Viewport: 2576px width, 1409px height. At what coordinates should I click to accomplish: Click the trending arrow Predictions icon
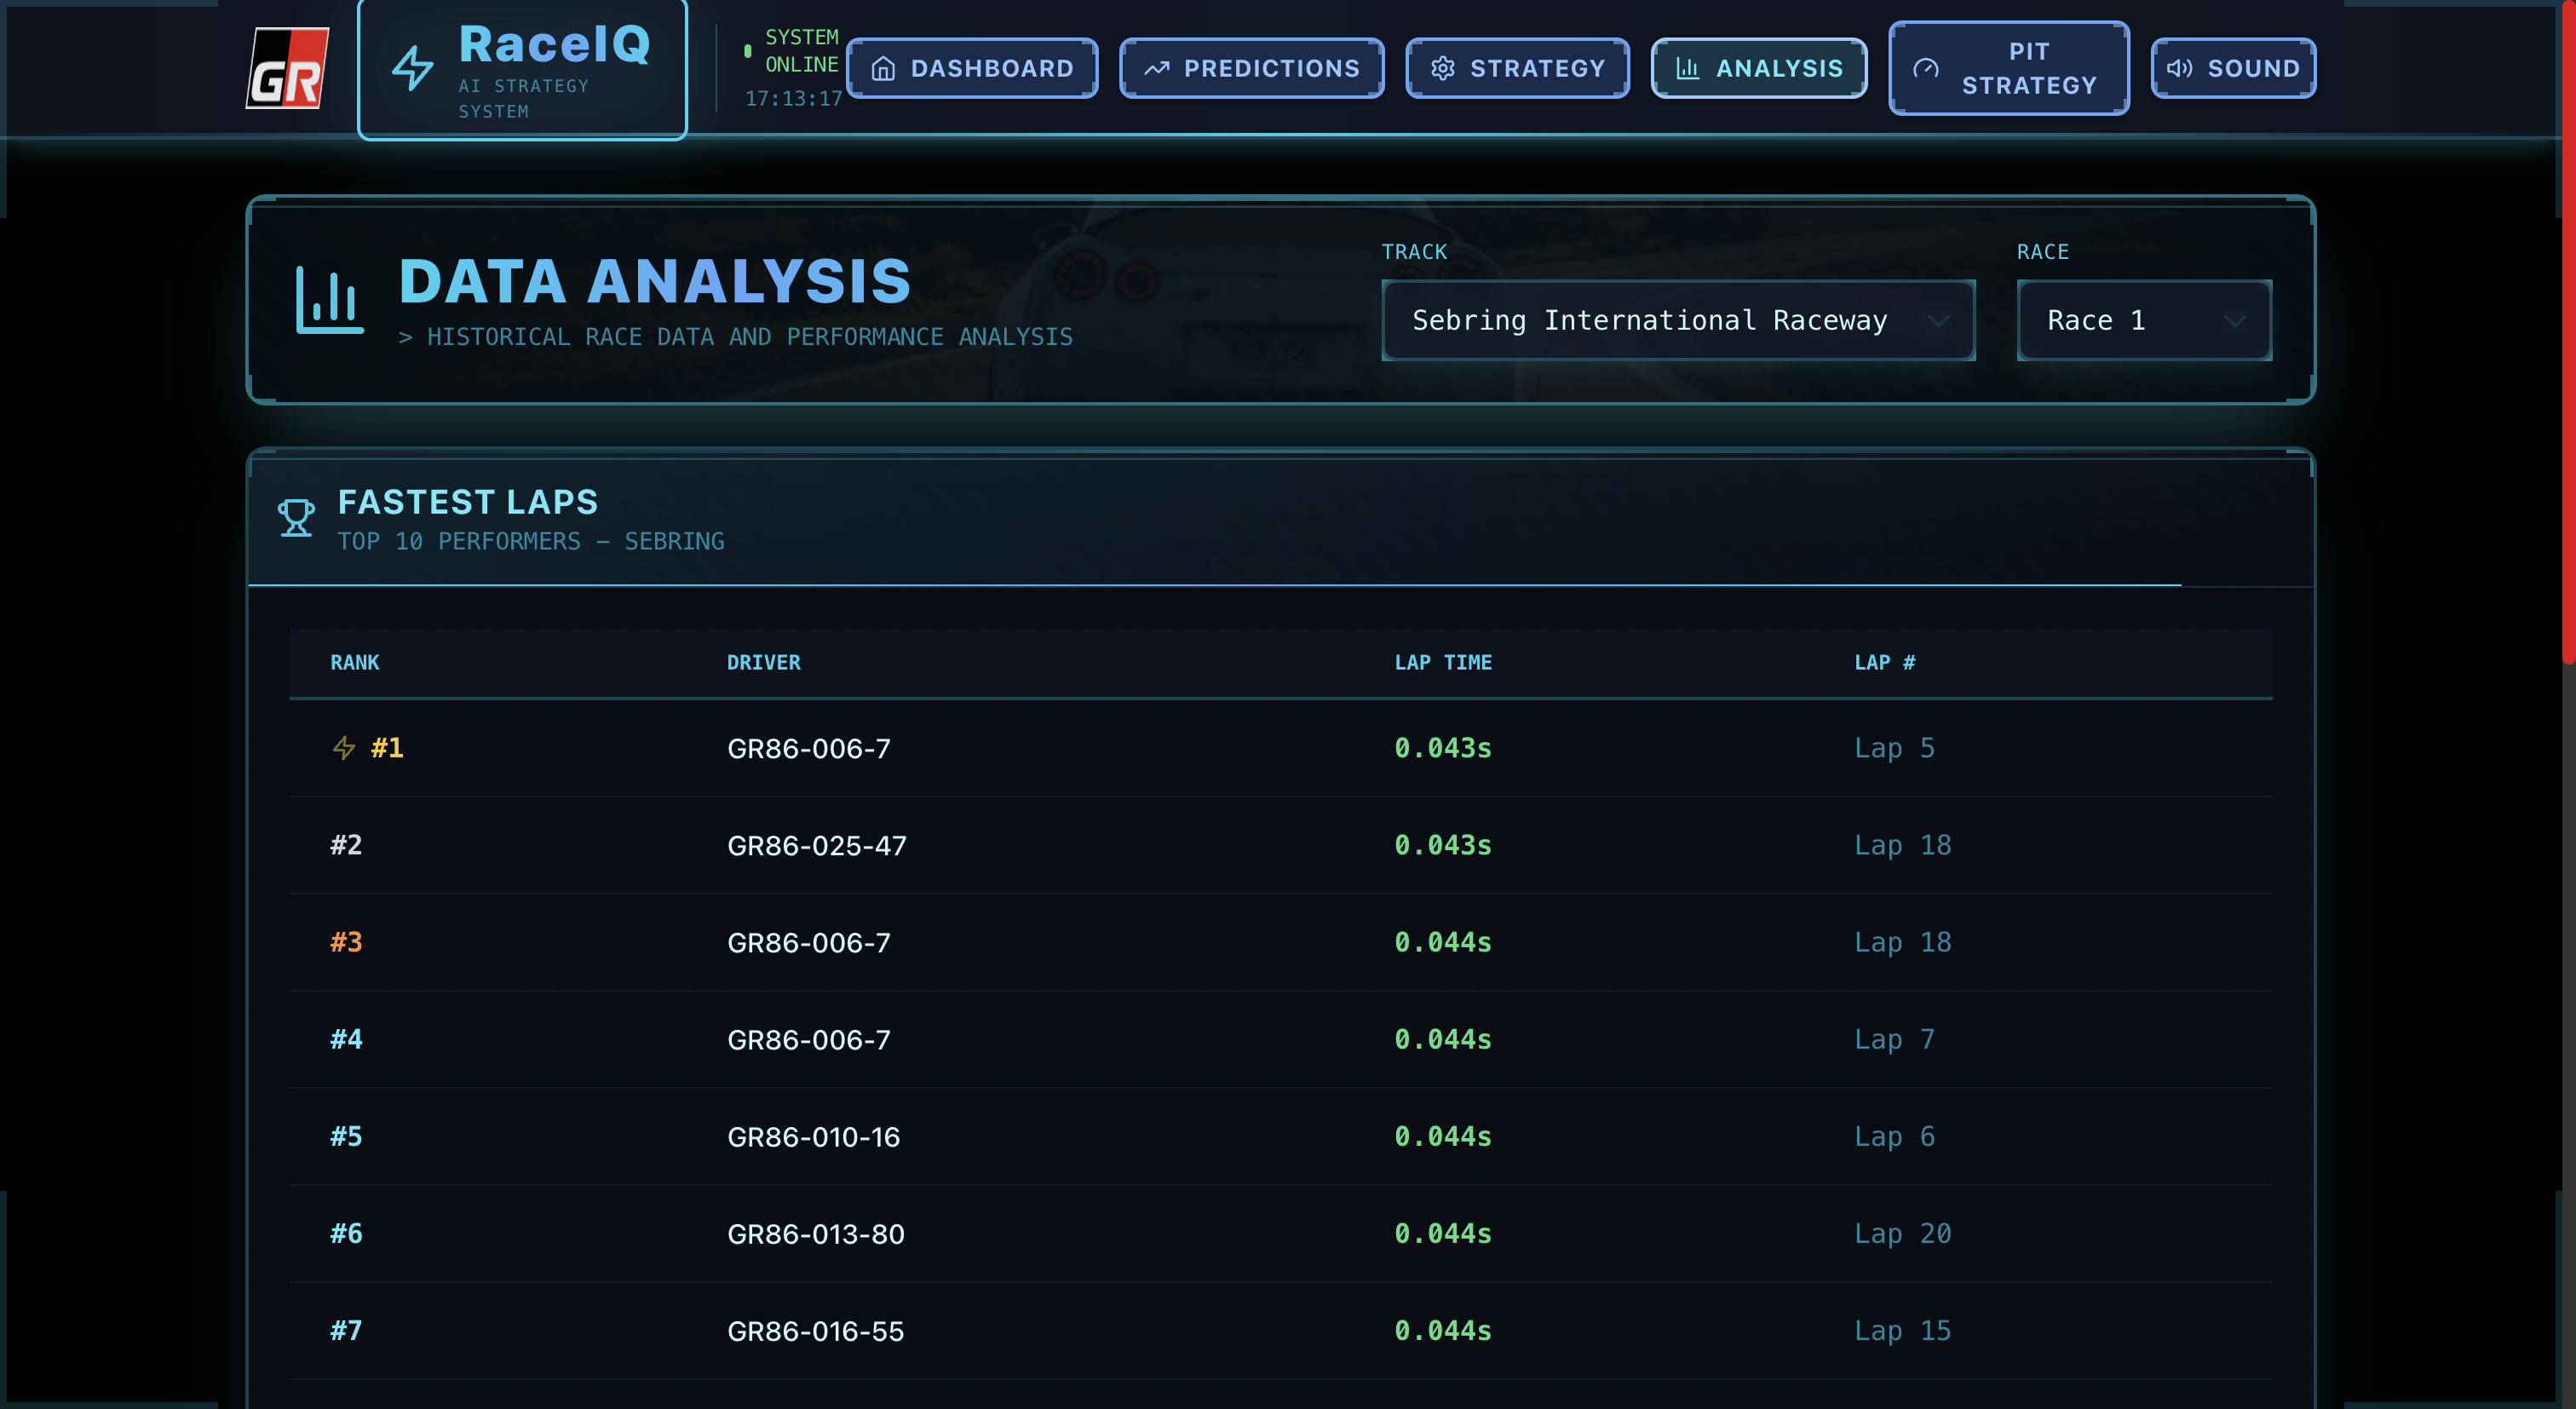coord(1157,68)
